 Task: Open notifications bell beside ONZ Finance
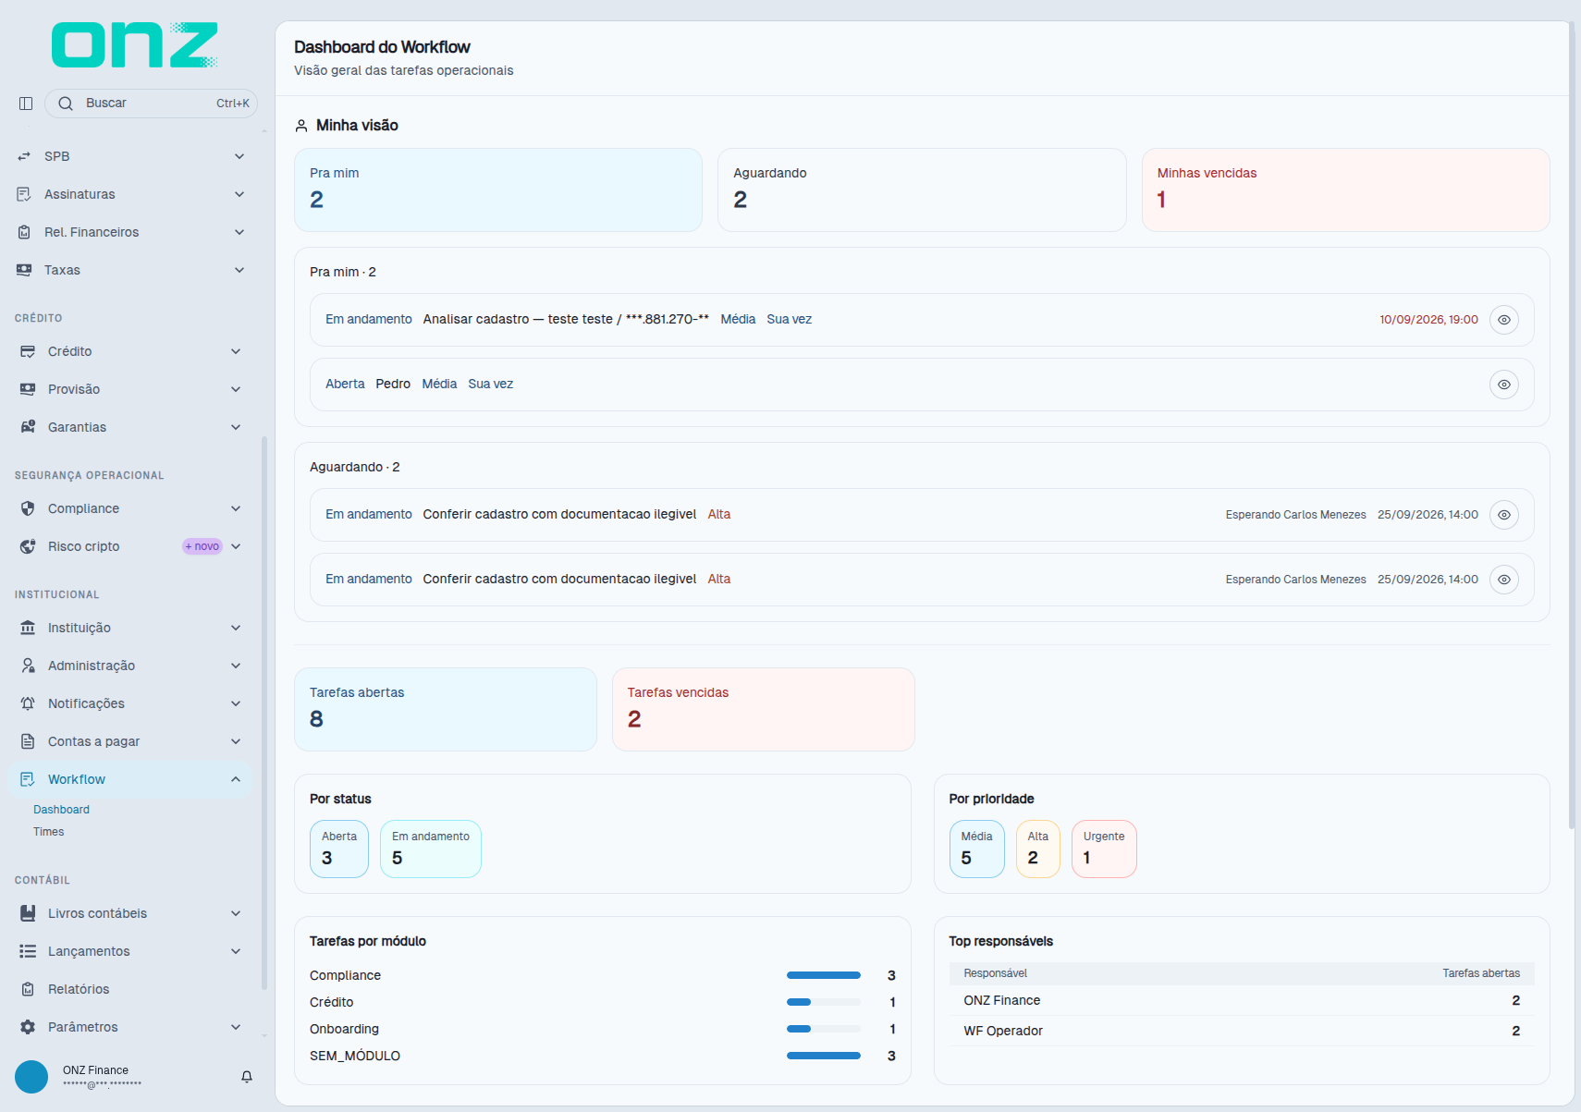247,1077
